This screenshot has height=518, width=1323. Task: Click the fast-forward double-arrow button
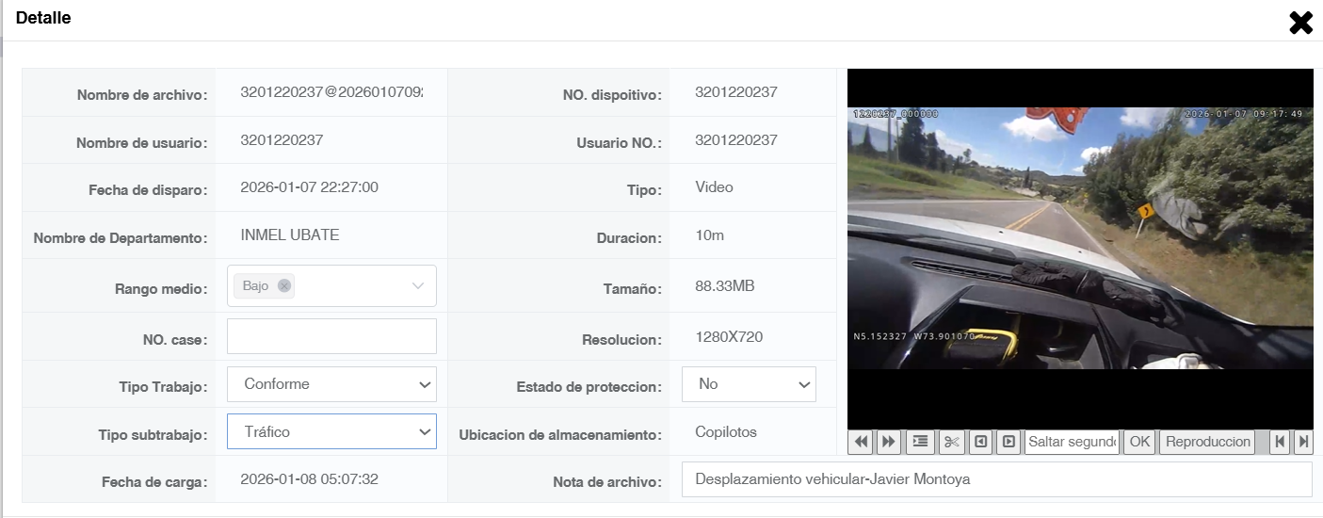coord(888,442)
